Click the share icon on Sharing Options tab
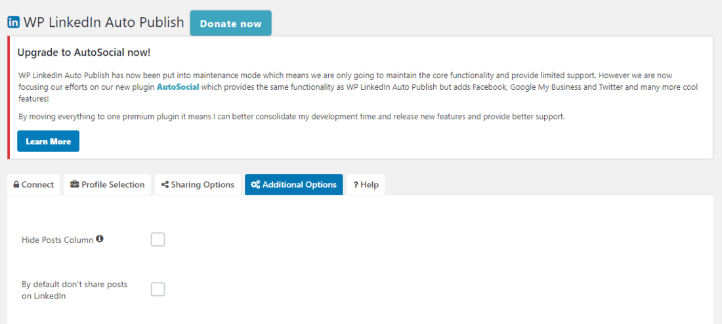 click(x=165, y=185)
